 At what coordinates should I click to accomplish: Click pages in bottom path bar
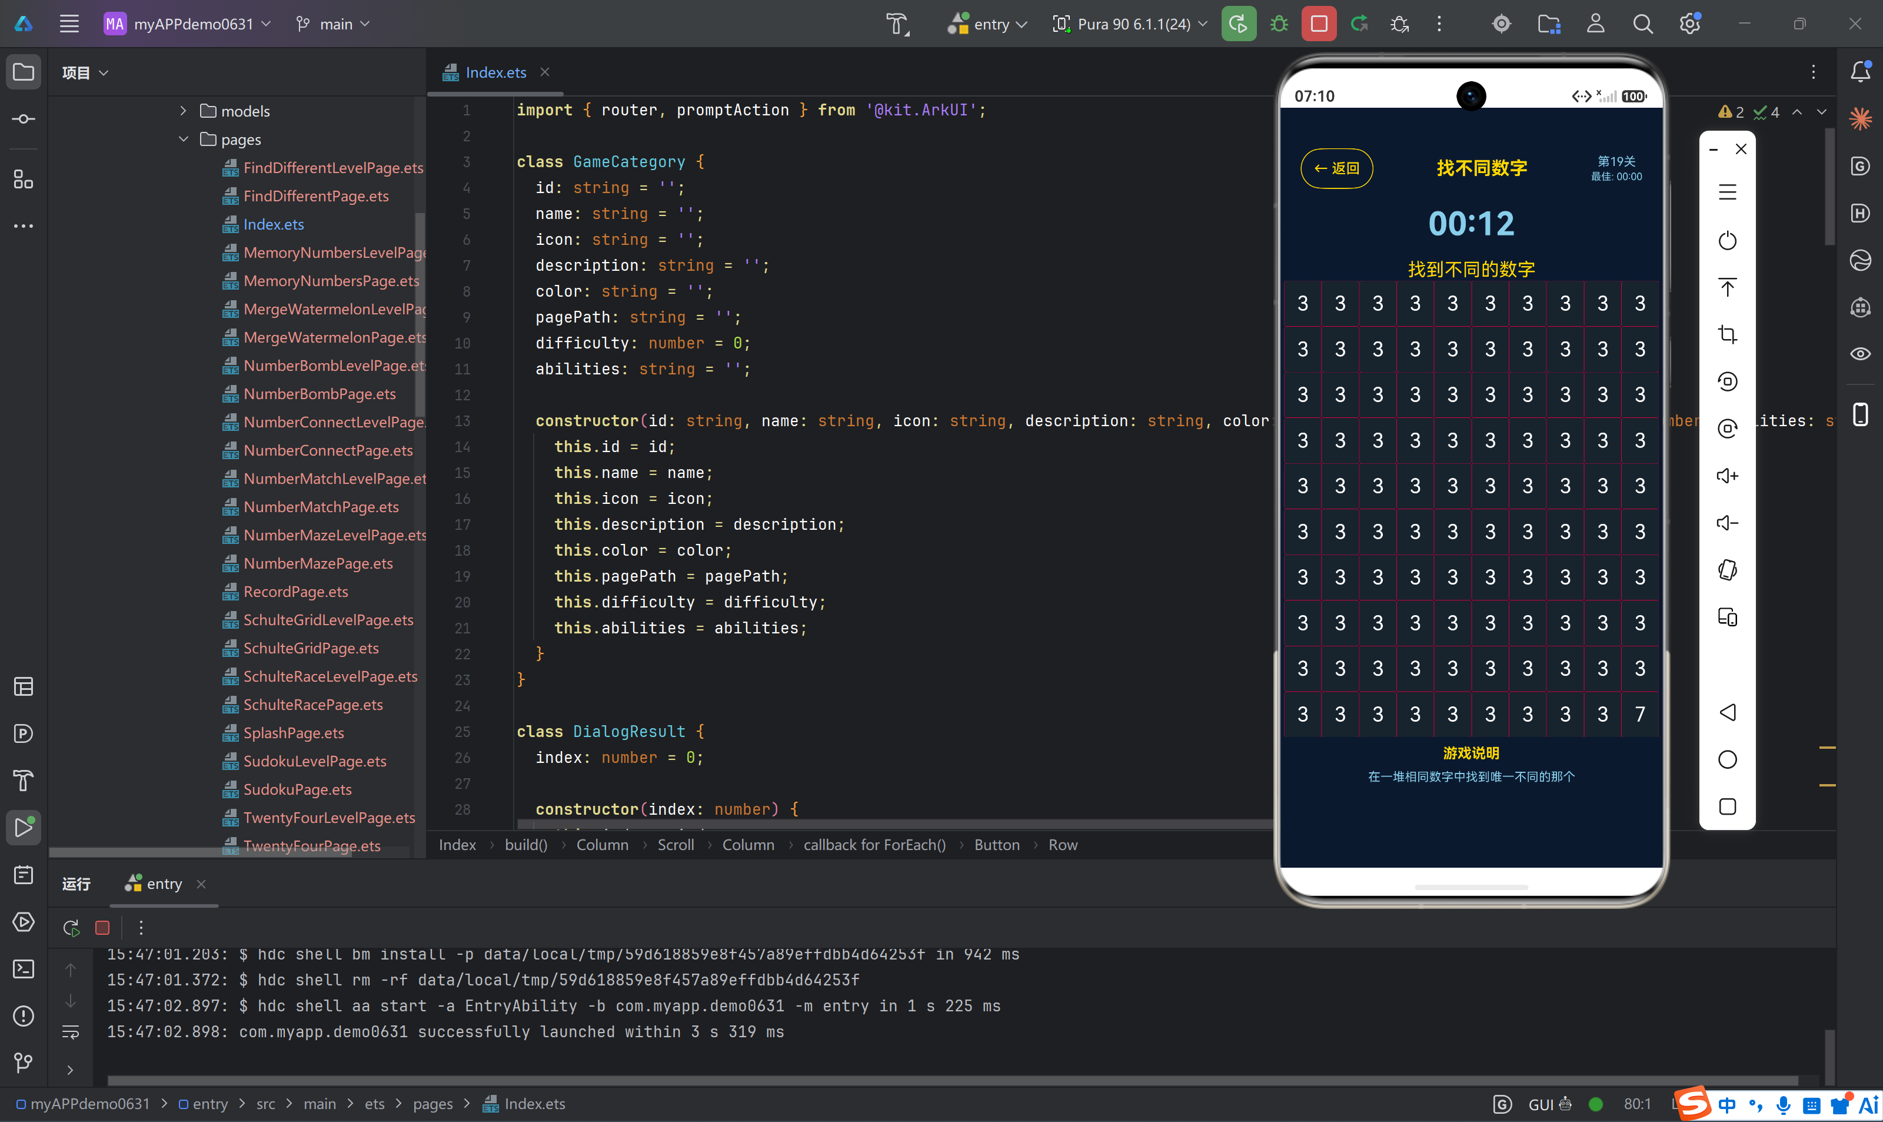pyautogui.click(x=433, y=1104)
